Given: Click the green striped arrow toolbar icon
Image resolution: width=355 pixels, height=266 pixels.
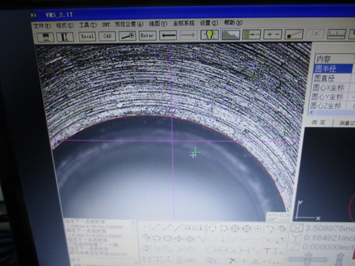Looking at the screenshot, I should pos(252,34).
